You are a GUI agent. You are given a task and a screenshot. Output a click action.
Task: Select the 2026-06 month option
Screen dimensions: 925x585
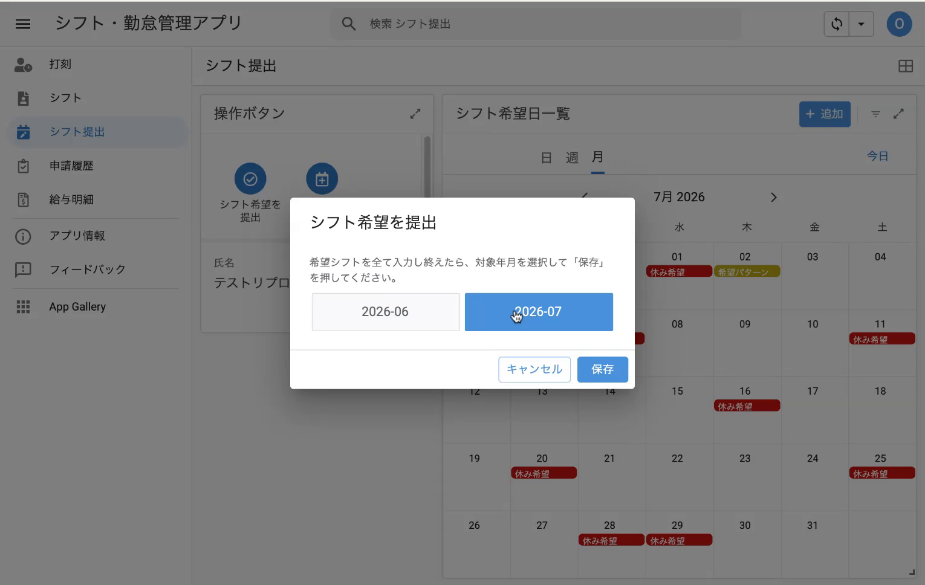pyautogui.click(x=386, y=312)
